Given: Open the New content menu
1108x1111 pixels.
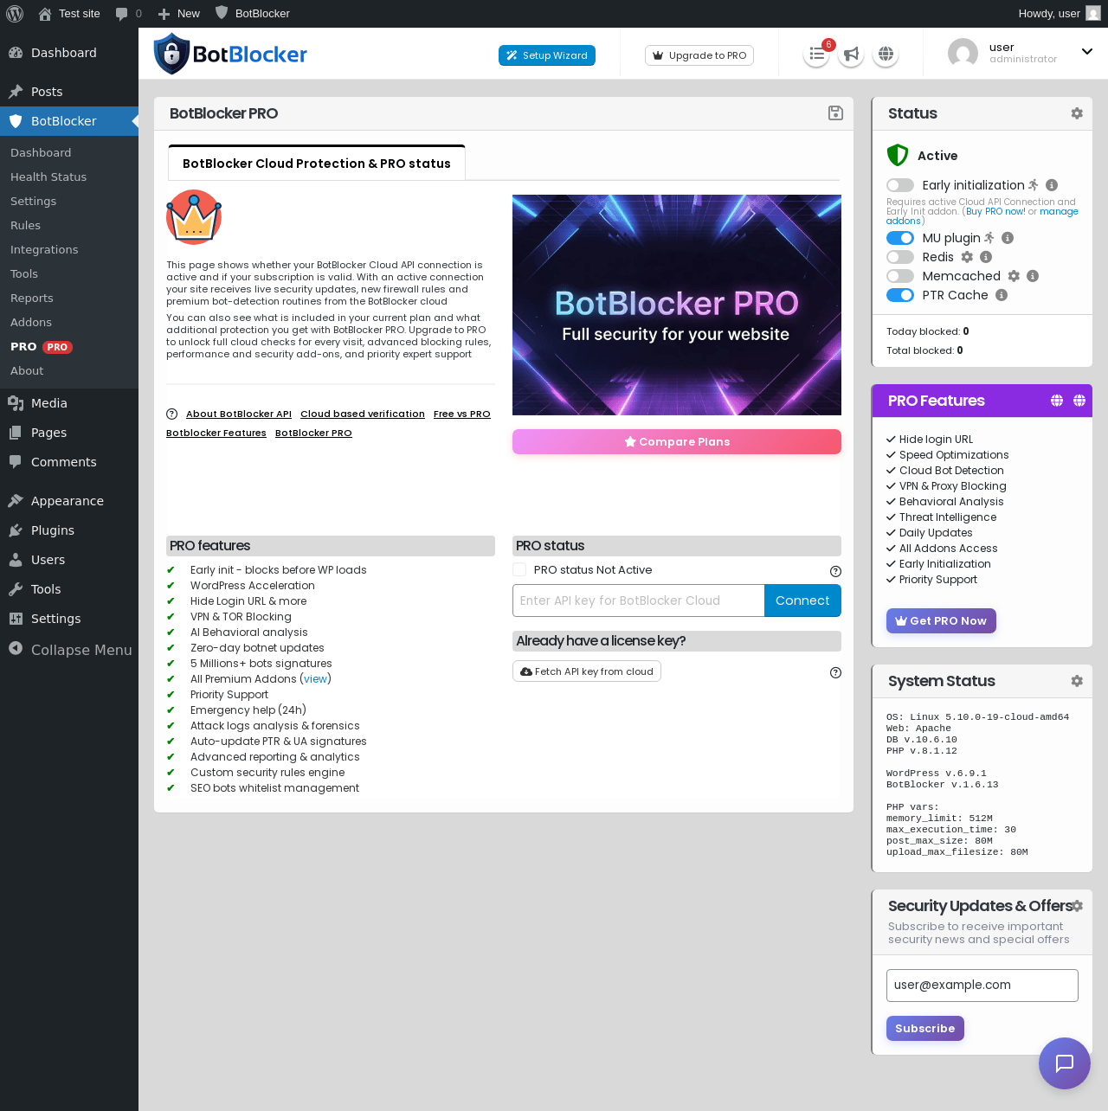Looking at the screenshot, I should [x=179, y=14].
